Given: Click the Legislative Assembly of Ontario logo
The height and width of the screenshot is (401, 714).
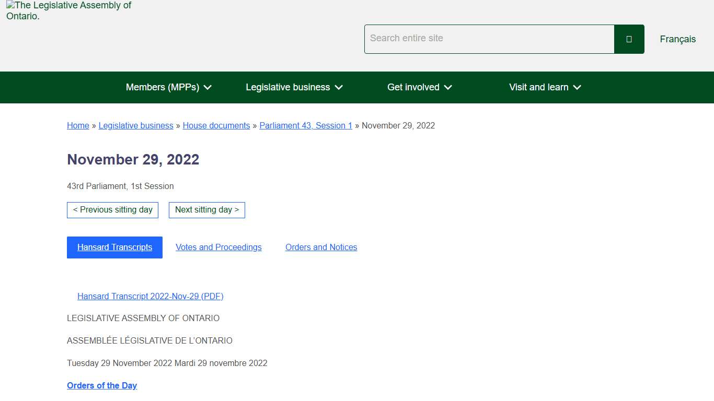Looking at the screenshot, I should (x=68, y=10).
